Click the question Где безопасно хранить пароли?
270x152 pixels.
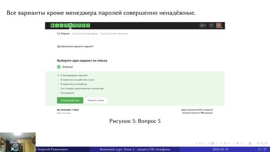pyautogui.click(x=75, y=46)
